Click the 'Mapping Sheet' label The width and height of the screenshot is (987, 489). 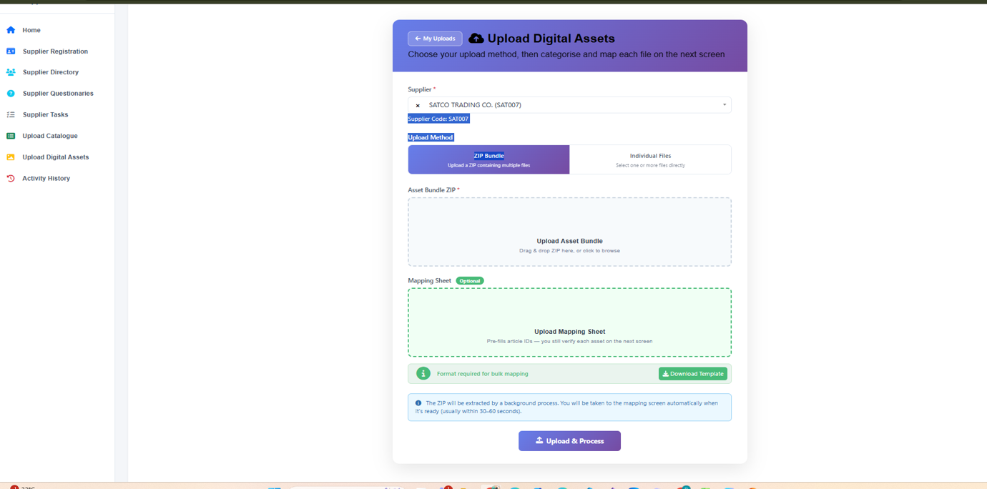(429, 281)
